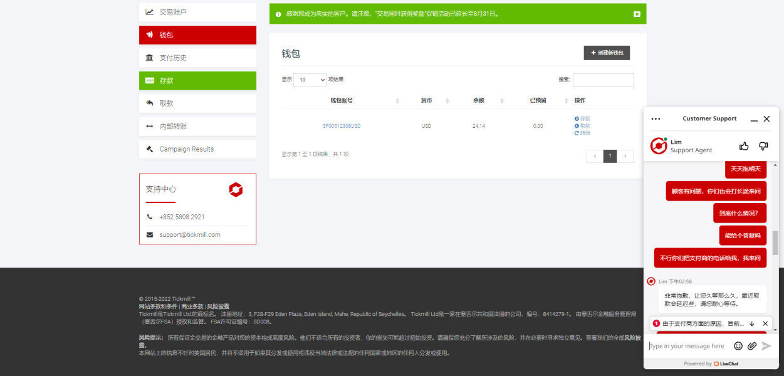The width and height of the screenshot is (784, 376).
Task: Focus the wallet table 搜索 field
Action: pos(603,80)
